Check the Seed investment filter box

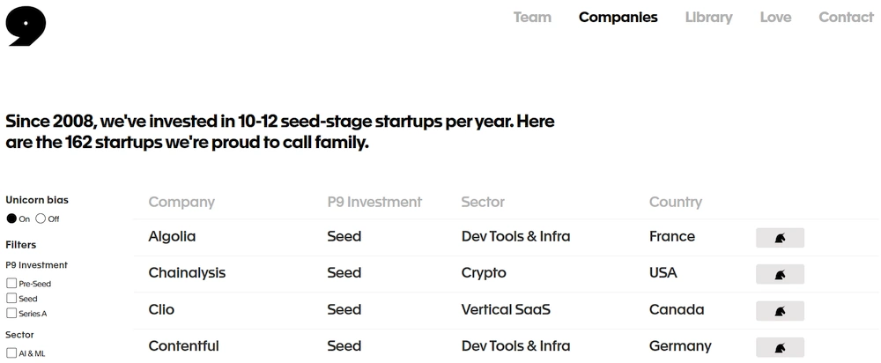11,299
